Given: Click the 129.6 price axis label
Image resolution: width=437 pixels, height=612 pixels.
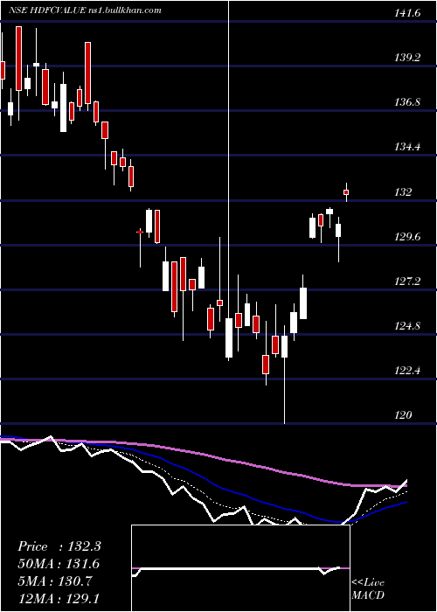Looking at the screenshot, I should 407,236.
